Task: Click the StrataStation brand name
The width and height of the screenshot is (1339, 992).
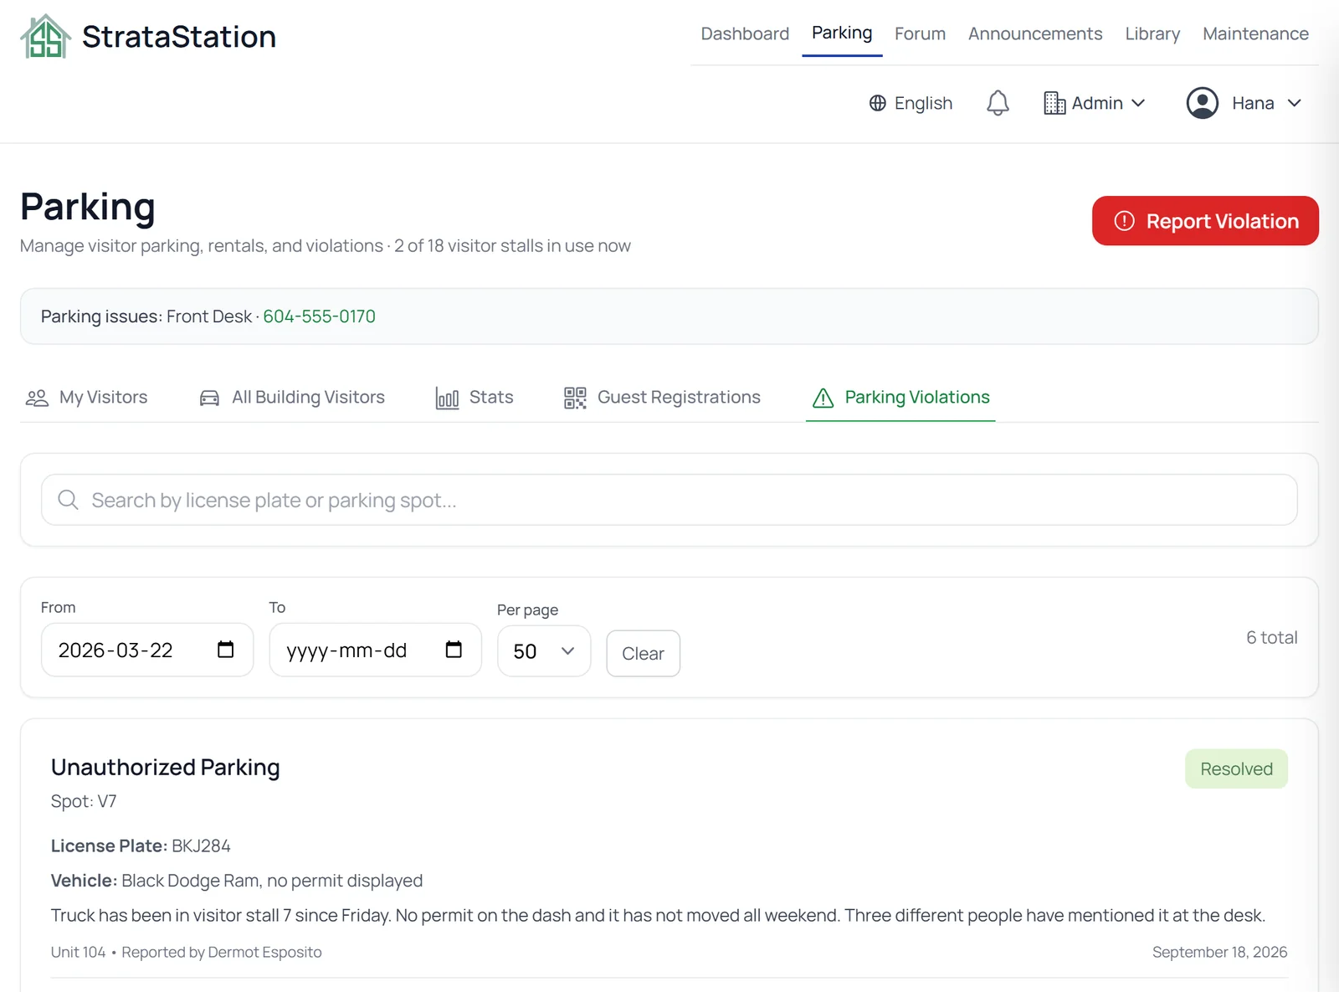Action: pyautogui.click(x=179, y=37)
